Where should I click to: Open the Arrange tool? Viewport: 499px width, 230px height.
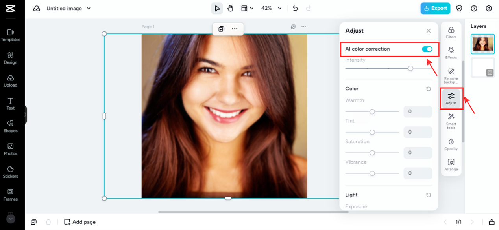[x=451, y=165]
